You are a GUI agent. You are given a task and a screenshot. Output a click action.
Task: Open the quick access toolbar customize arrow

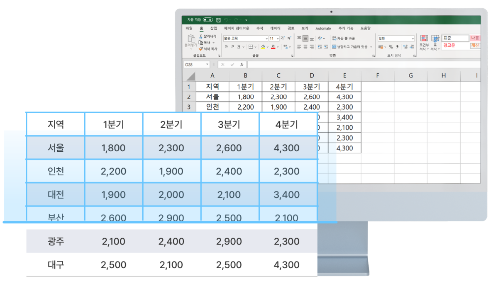pos(246,20)
